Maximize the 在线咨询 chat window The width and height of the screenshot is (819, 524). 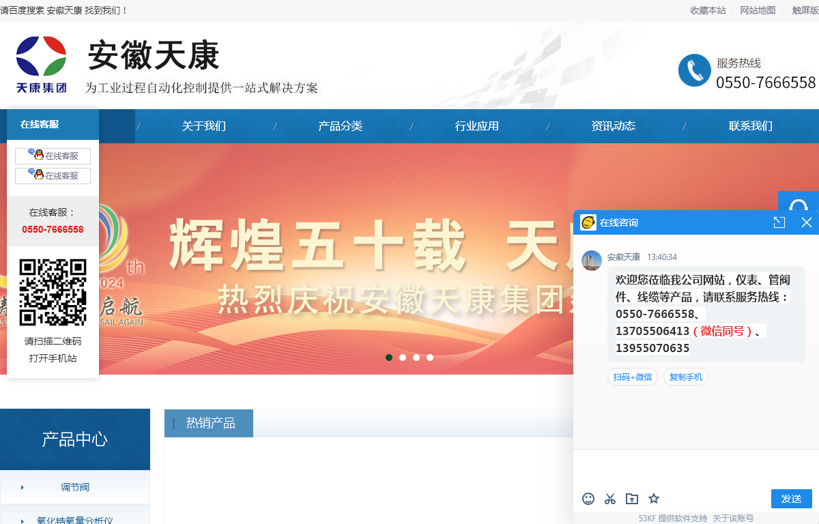click(x=779, y=222)
